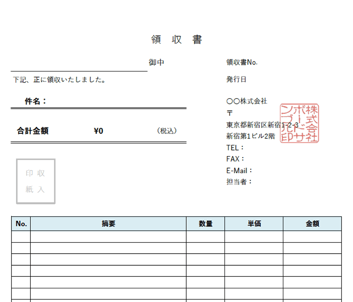
Task: Click the E-Mail： line
Action: 239,171
